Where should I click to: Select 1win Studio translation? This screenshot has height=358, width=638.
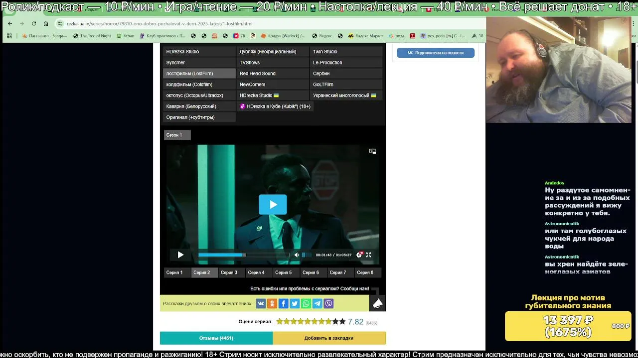point(346,52)
